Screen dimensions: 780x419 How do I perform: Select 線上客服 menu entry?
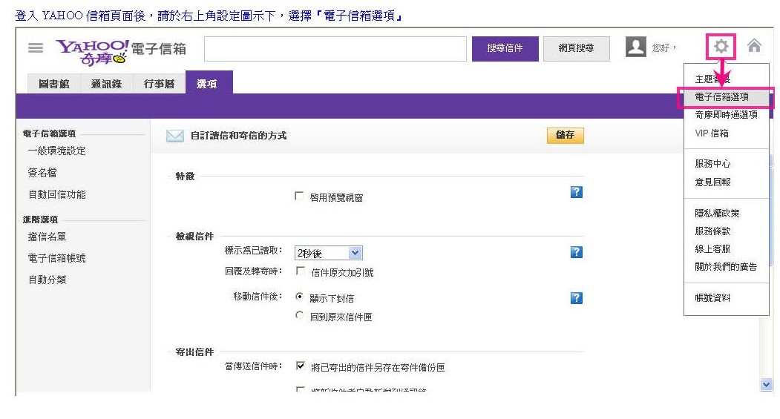tap(713, 249)
